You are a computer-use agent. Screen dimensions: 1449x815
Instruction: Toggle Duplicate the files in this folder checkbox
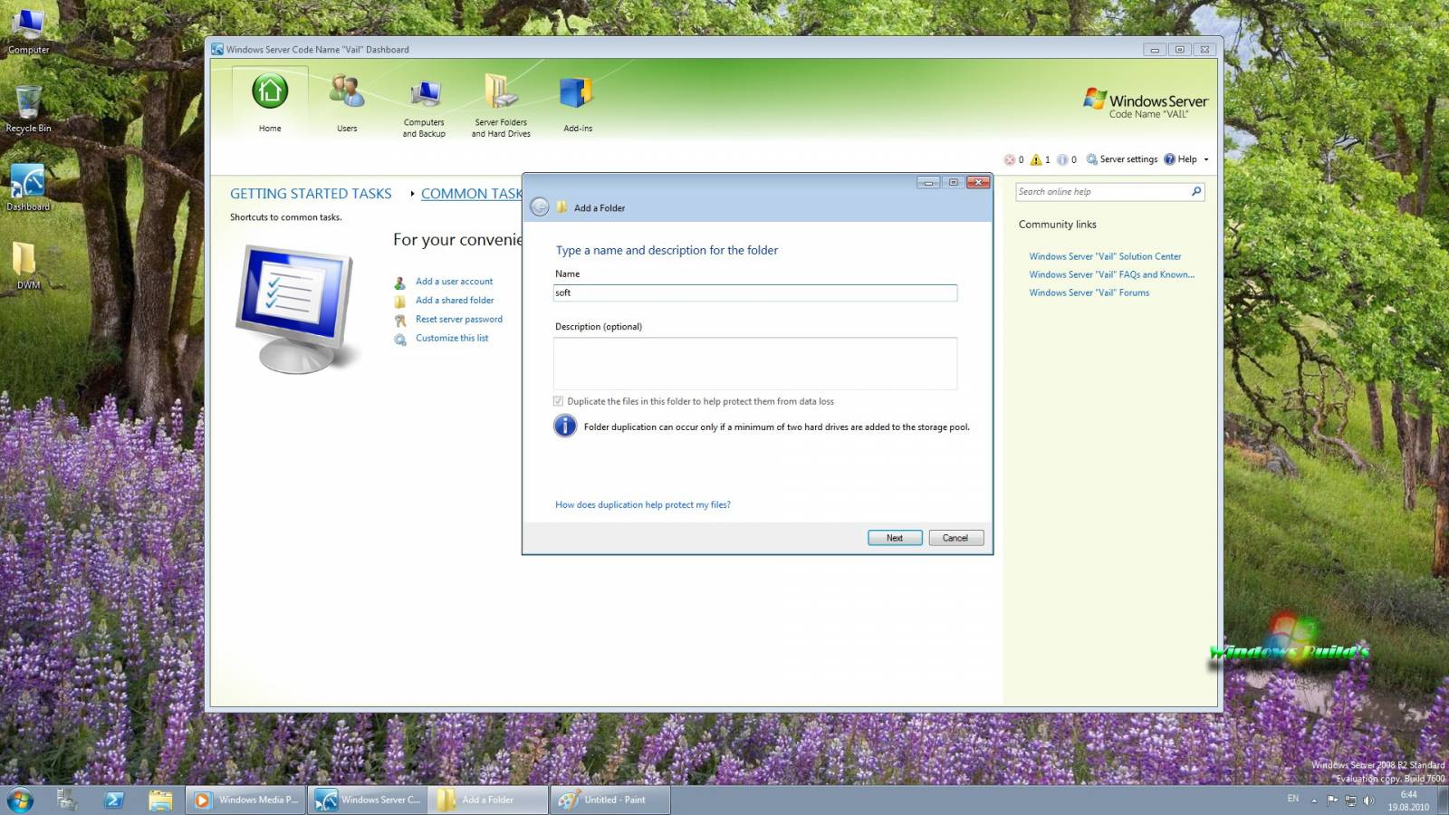point(558,401)
